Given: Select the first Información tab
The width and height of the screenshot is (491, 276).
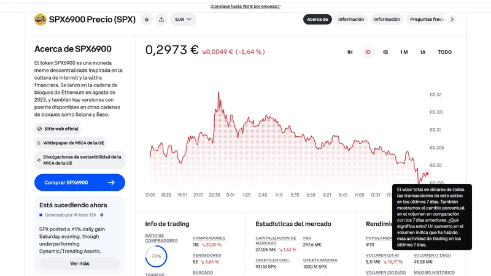Looking at the screenshot, I should tap(350, 20).
